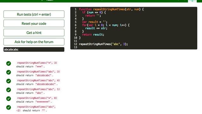Select test text repeatStringNumTimes("*", 3)

[x=37, y=63]
